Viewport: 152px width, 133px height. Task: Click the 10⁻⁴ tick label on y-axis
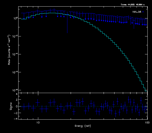15,54
